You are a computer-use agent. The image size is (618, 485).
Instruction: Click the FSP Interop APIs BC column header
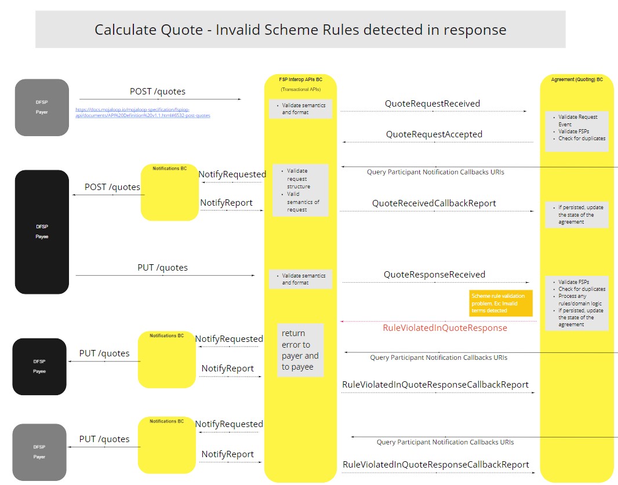[x=300, y=79]
